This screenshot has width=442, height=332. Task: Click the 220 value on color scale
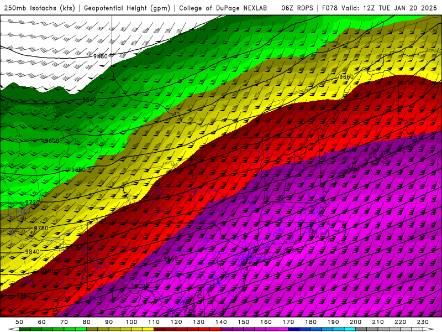pyautogui.click(x=400, y=322)
